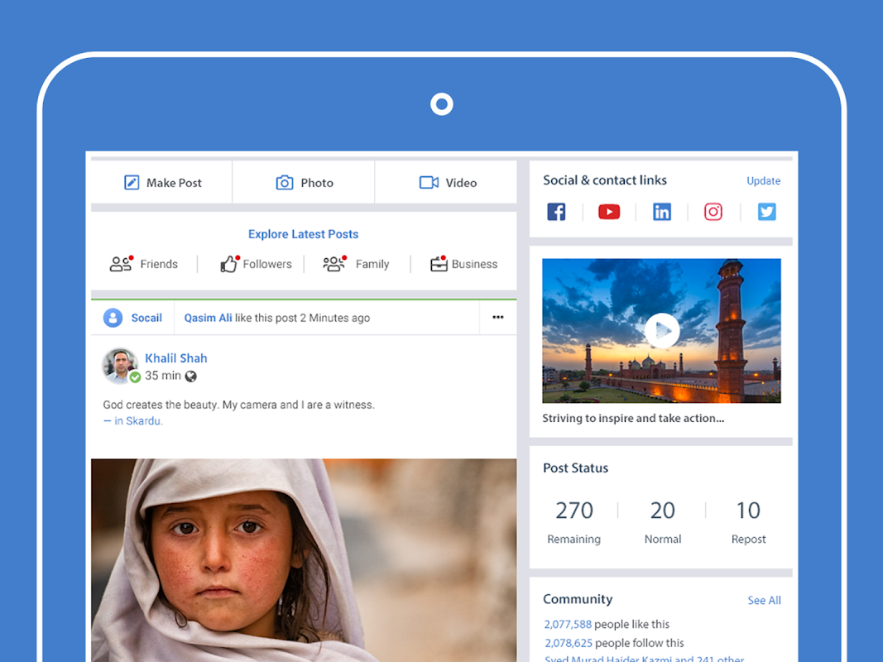This screenshot has width=883, height=662.
Task: Select the Video tab
Action: click(446, 182)
